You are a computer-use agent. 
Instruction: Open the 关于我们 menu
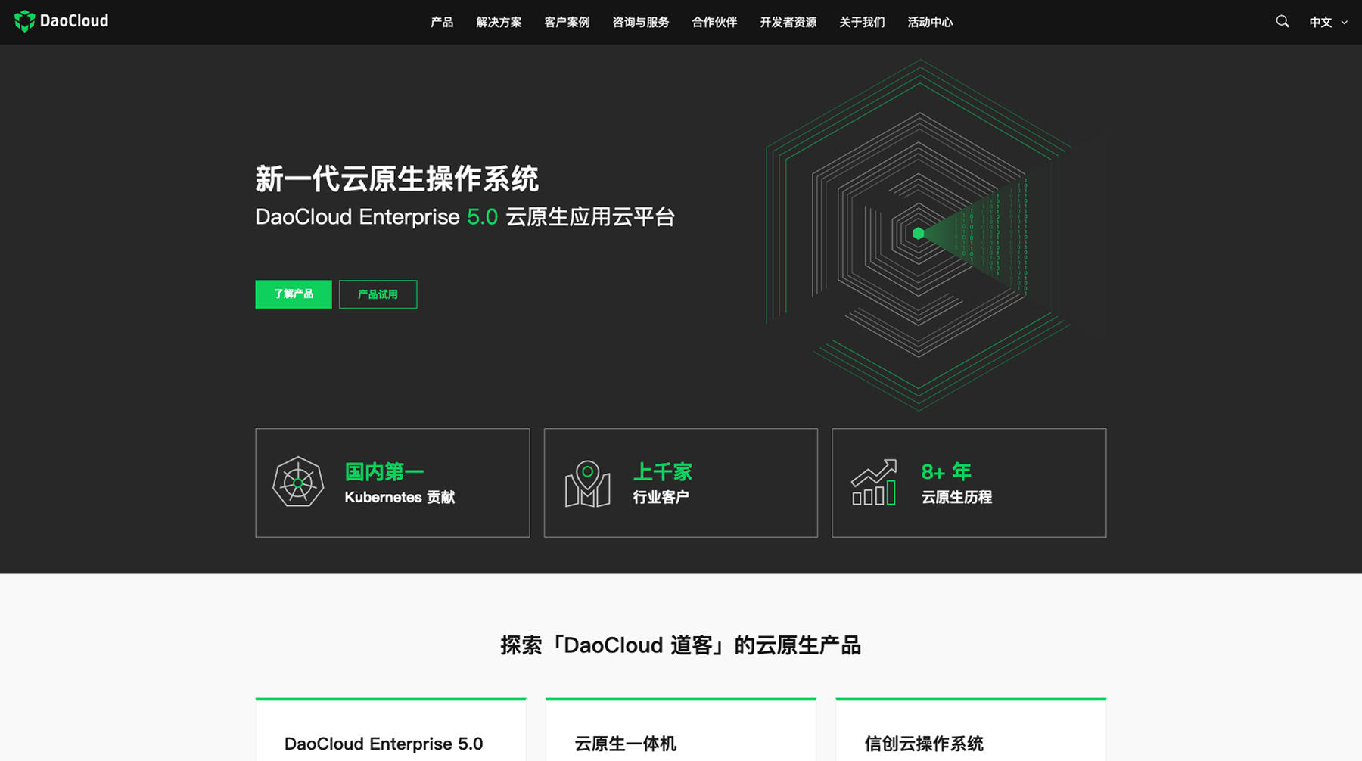point(862,22)
